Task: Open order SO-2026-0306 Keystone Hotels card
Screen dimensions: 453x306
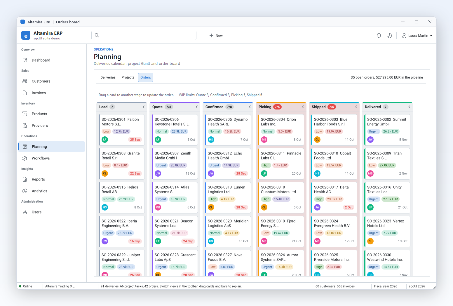Action: 175,130
